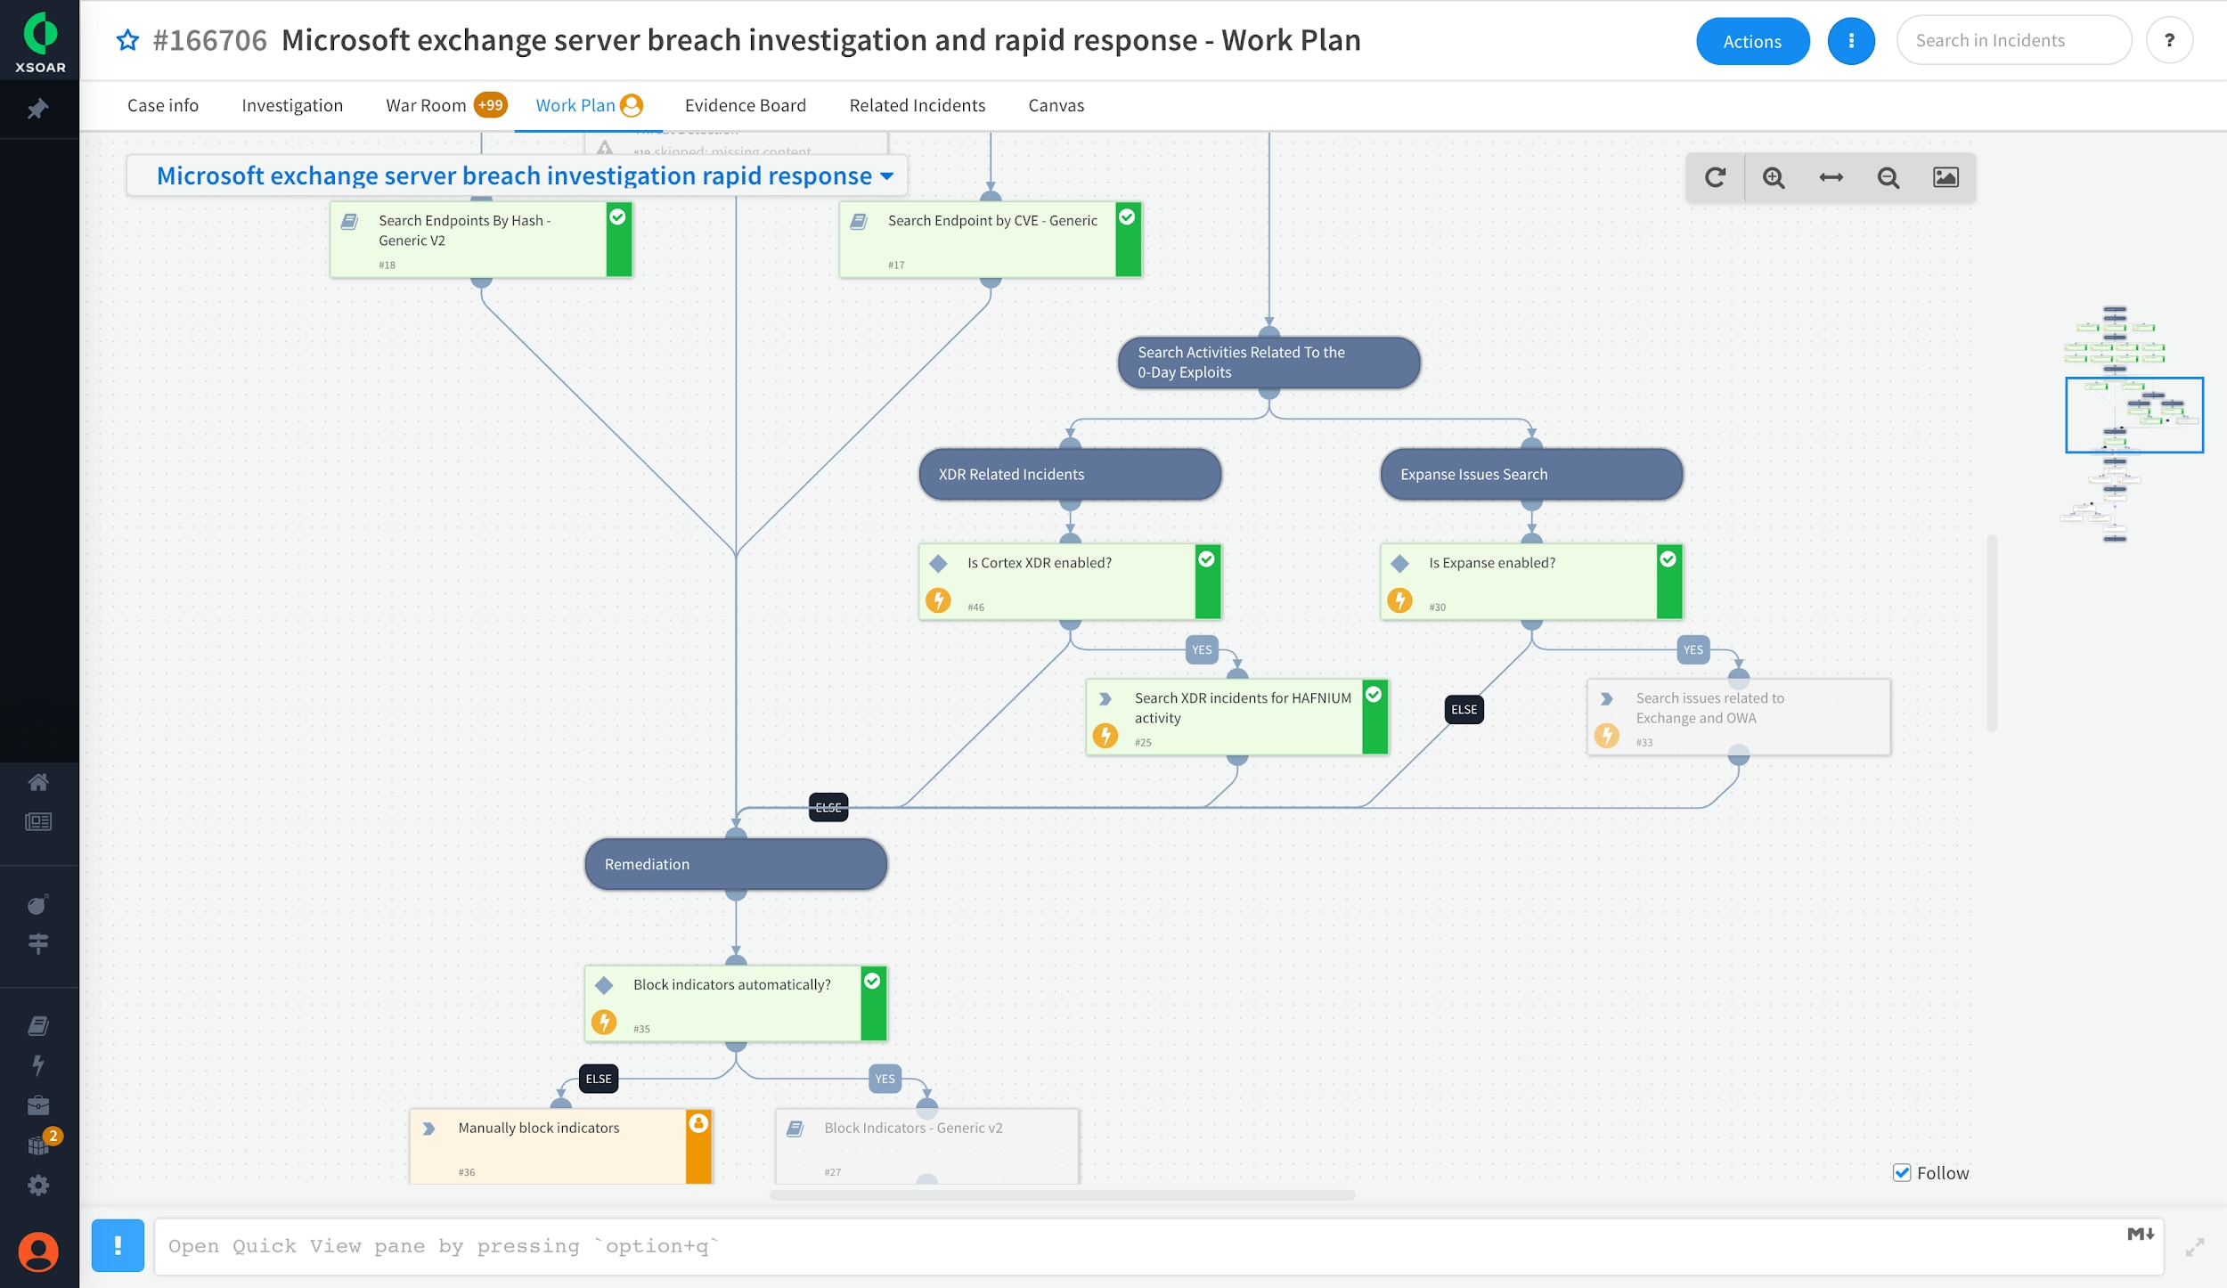
Task: Open Settings gear in sidebar
Action: point(38,1185)
